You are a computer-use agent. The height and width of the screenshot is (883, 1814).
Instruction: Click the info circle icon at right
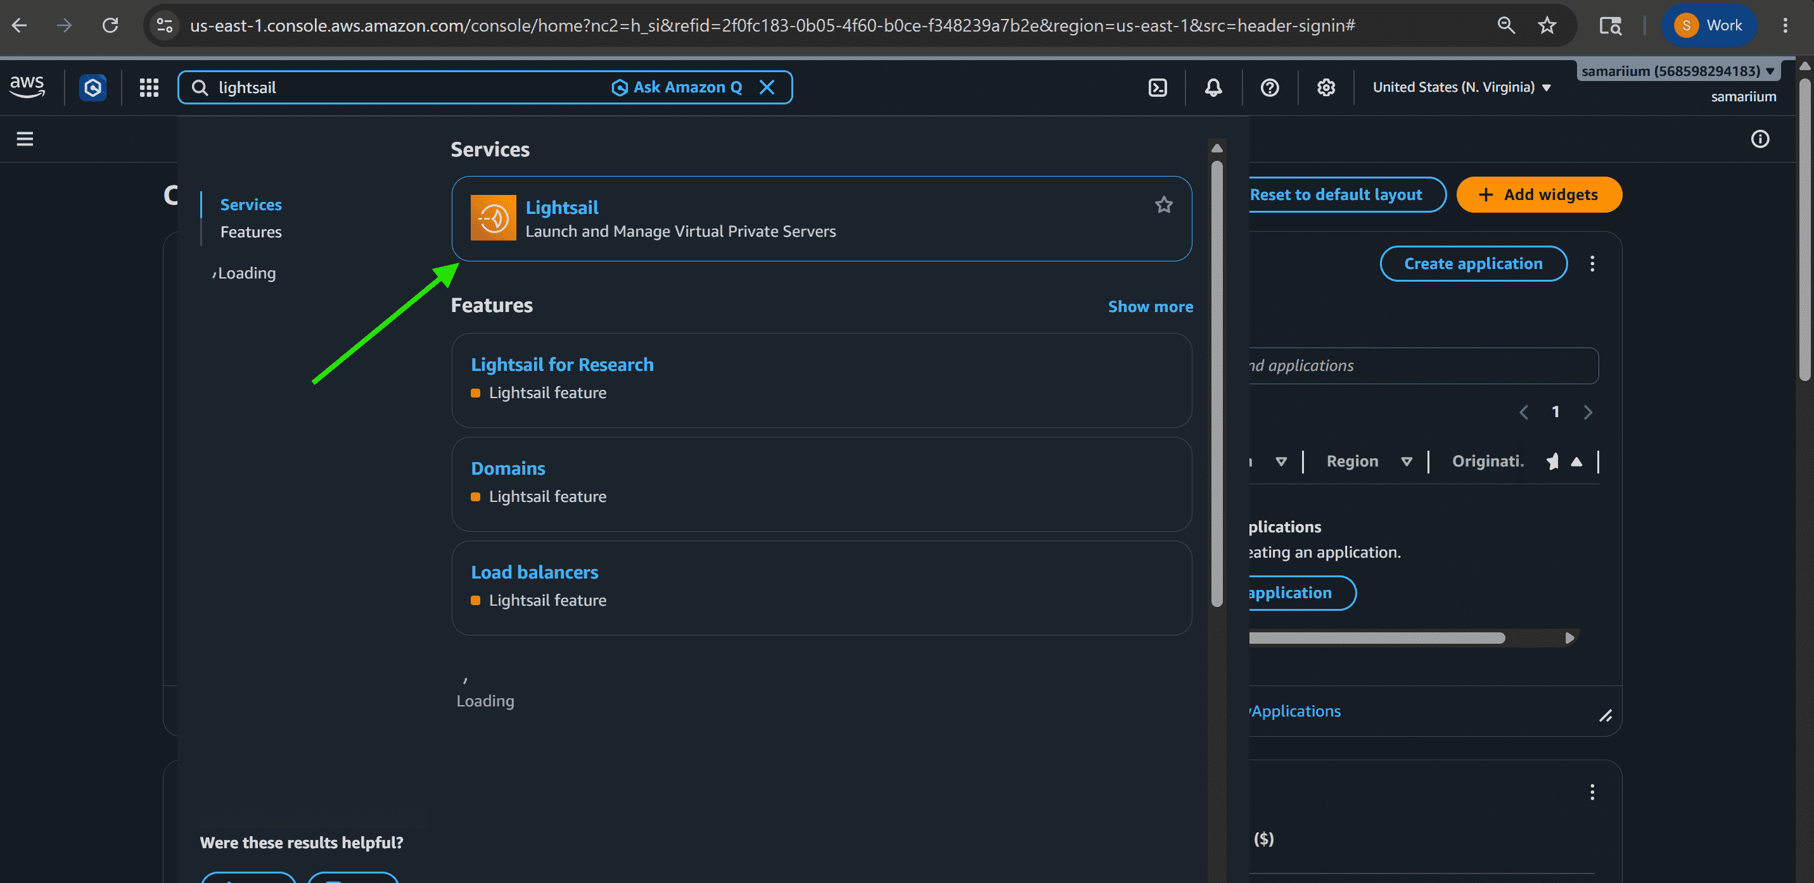pyautogui.click(x=1760, y=139)
